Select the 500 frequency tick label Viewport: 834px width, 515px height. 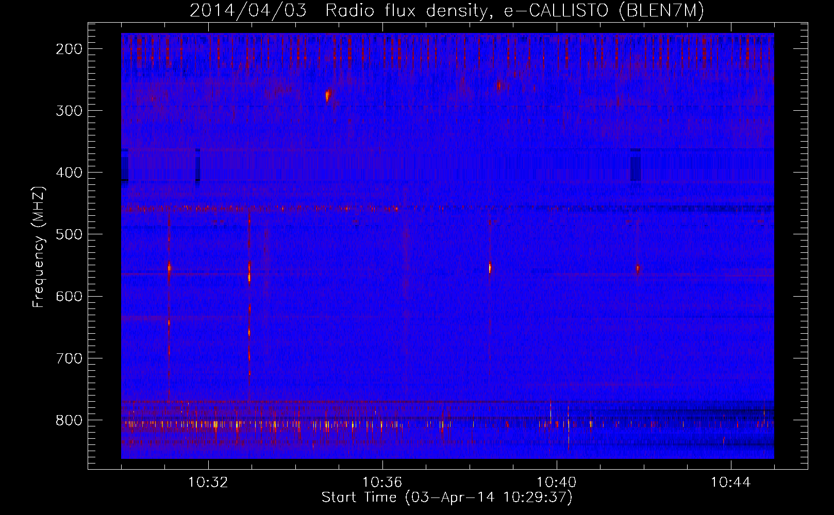tap(69, 234)
